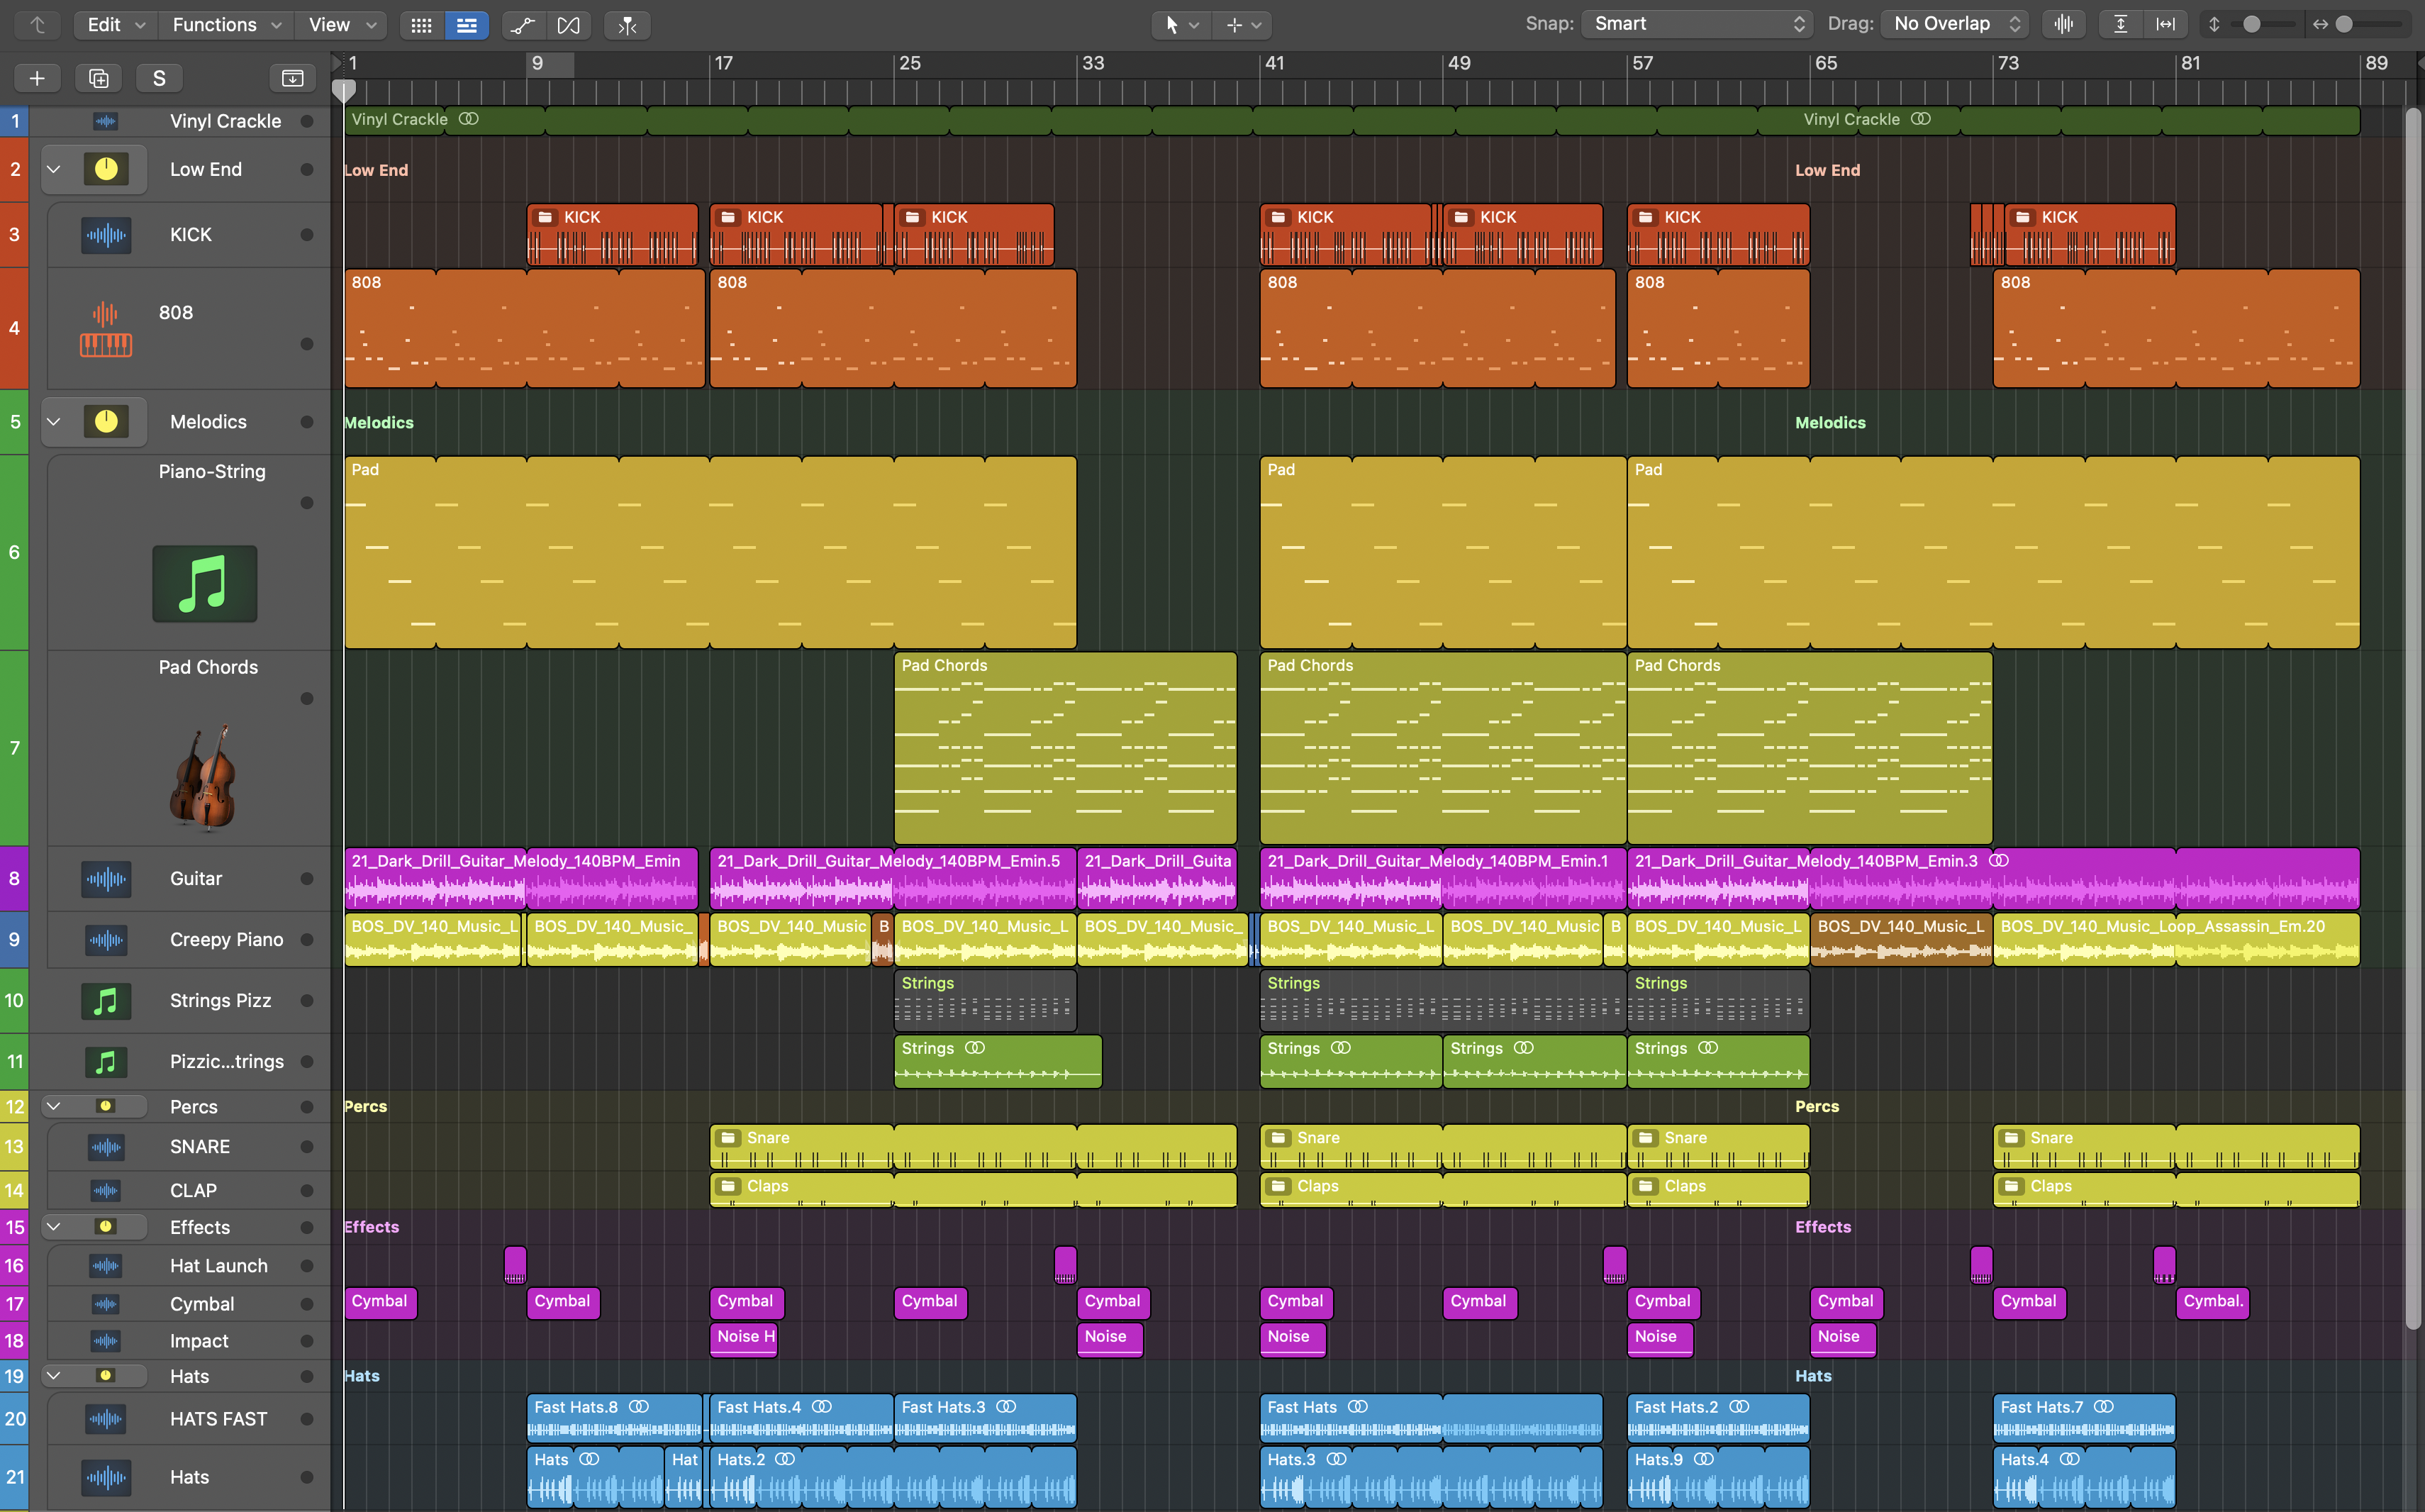The height and width of the screenshot is (1512, 2425).
Task: Toggle the list view button
Action: pyautogui.click(x=467, y=25)
